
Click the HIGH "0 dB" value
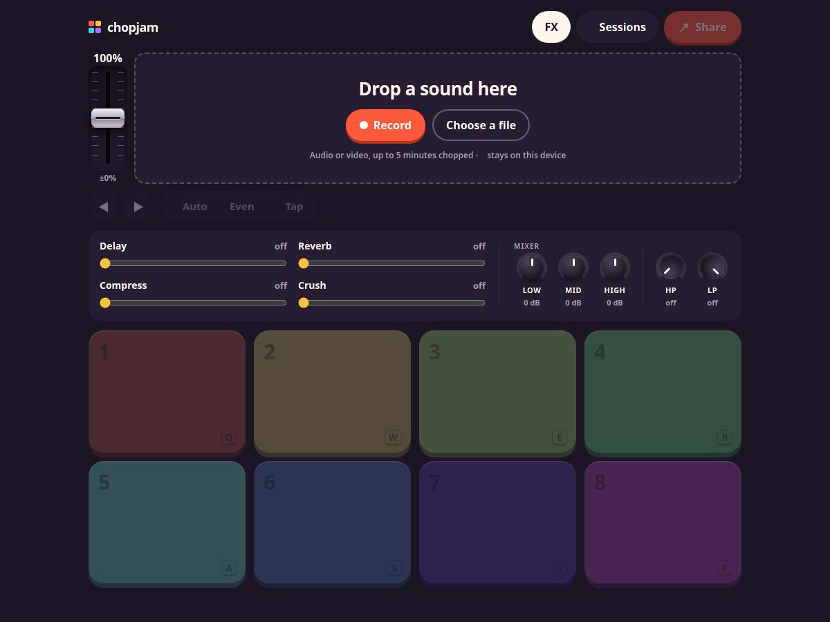coord(615,303)
